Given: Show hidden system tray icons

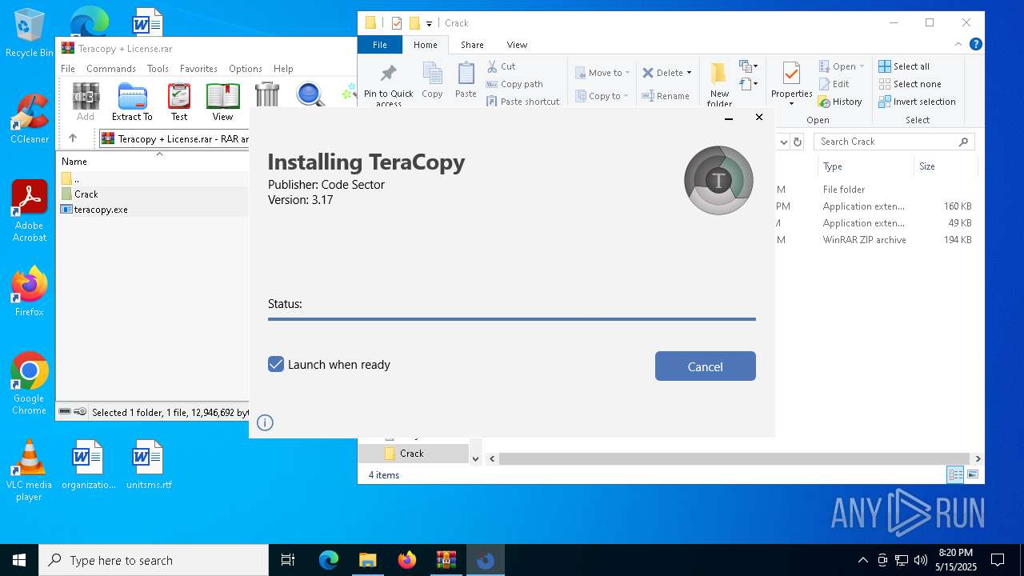Looking at the screenshot, I should click(x=862, y=560).
